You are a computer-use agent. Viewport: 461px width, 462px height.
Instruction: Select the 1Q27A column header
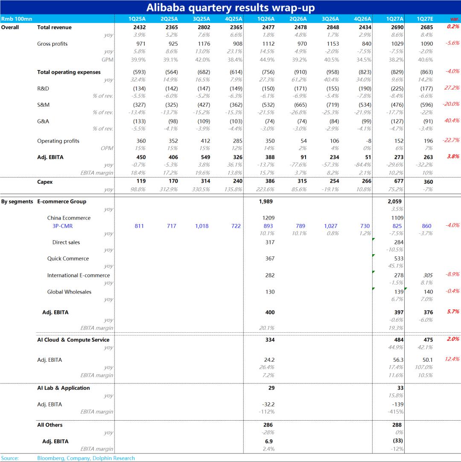tap(395, 19)
